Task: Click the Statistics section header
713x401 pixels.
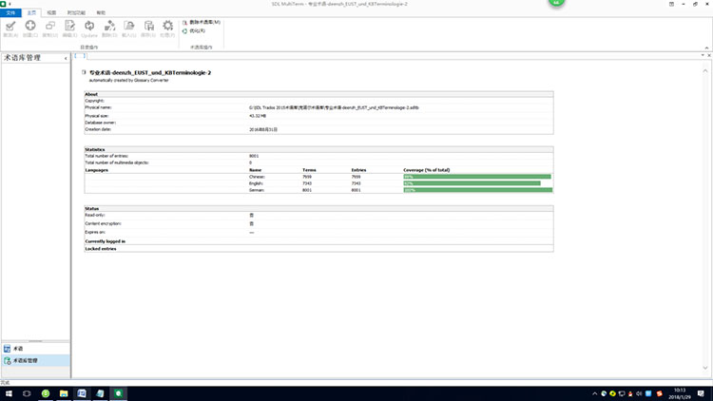Action: click(x=318, y=149)
